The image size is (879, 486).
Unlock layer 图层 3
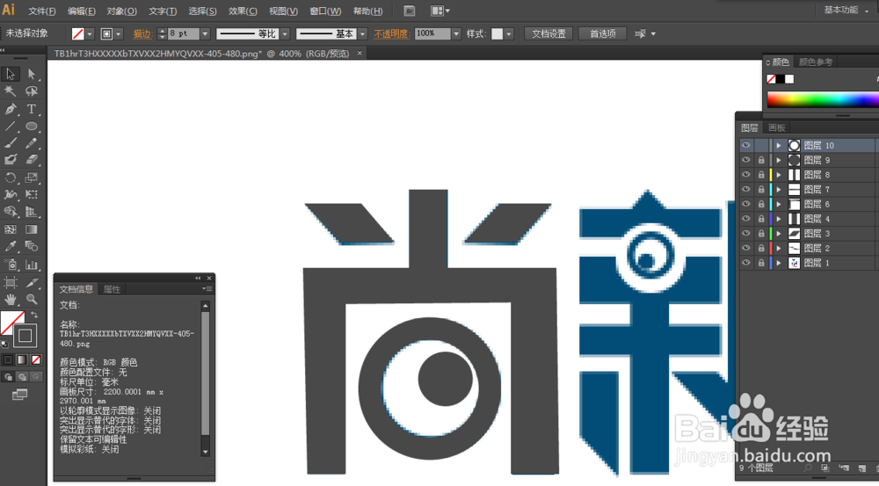760,233
